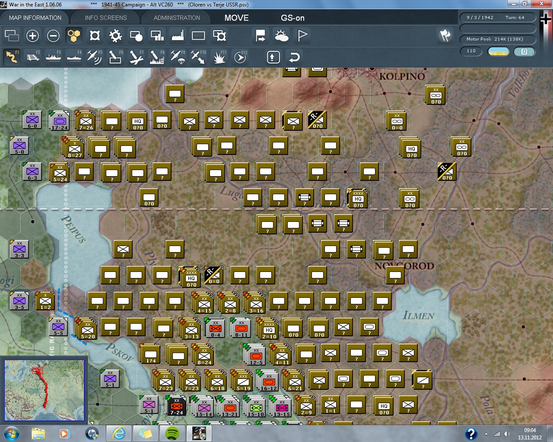Click the flag-with-arrow toolbar icon
This screenshot has width=553, height=442.
click(x=261, y=35)
